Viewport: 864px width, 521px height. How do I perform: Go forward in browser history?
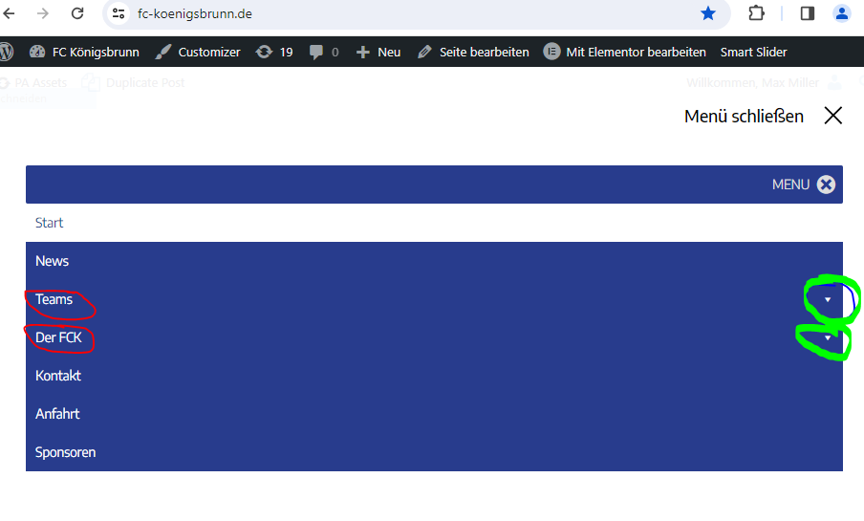tap(42, 13)
